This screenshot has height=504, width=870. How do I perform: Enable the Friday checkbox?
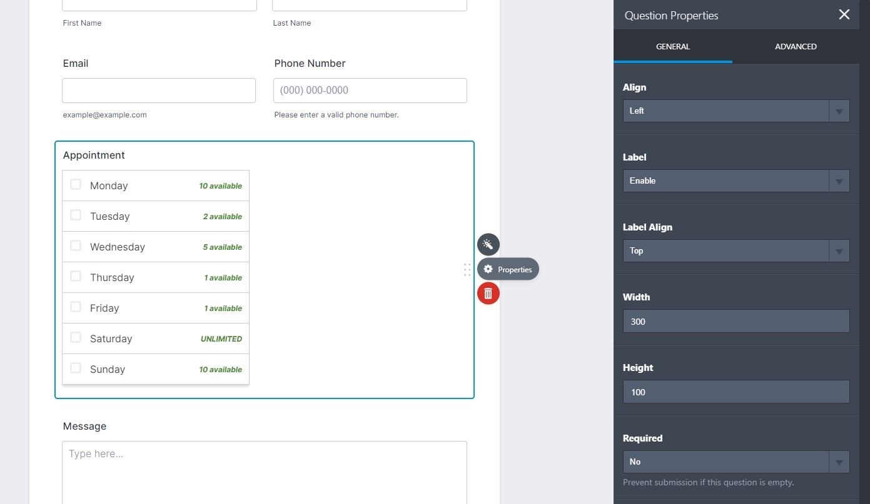[x=76, y=307]
